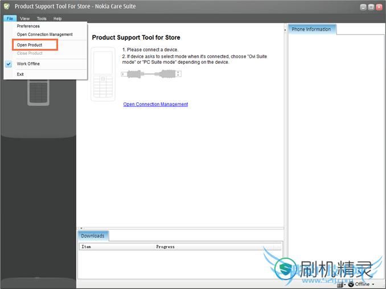Collapse the Phone Information side panel arrow
The image size is (386, 289).
tap(285, 30)
